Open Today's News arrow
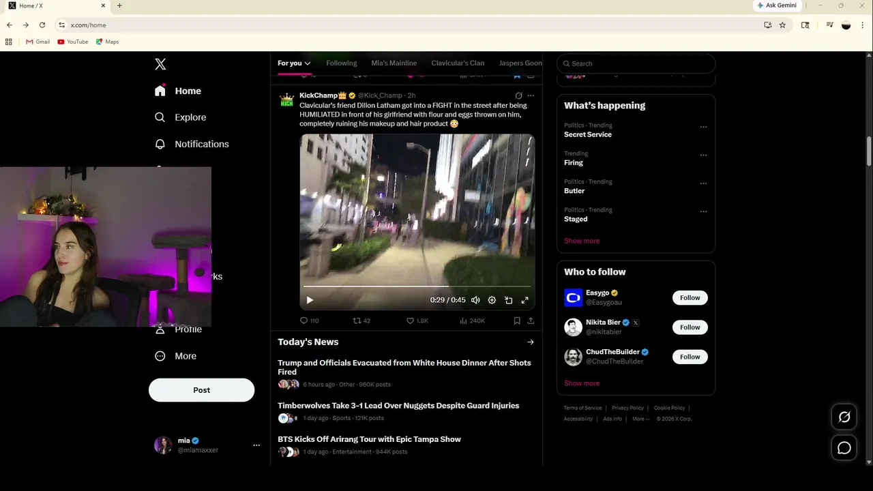 [x=531, y=342]
